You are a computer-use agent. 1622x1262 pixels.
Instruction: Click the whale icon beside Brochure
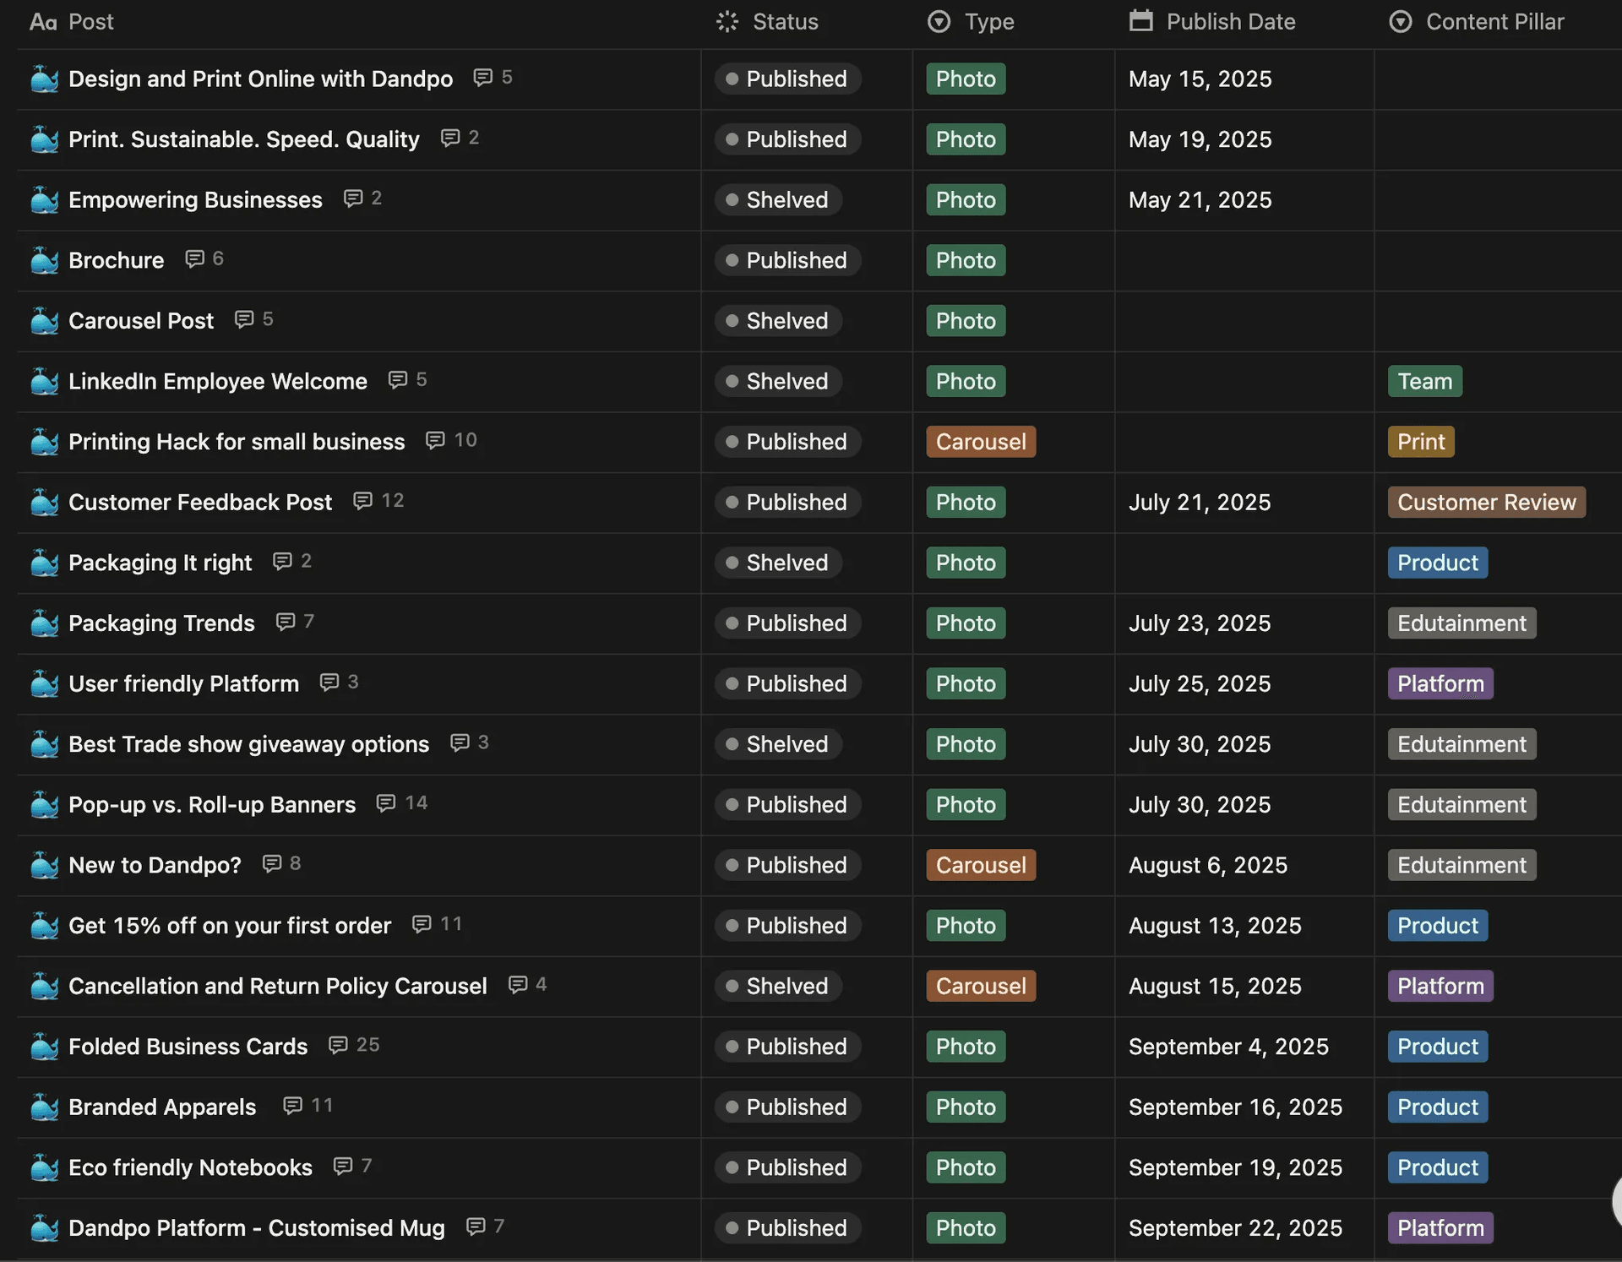click(x=44, y=260)
